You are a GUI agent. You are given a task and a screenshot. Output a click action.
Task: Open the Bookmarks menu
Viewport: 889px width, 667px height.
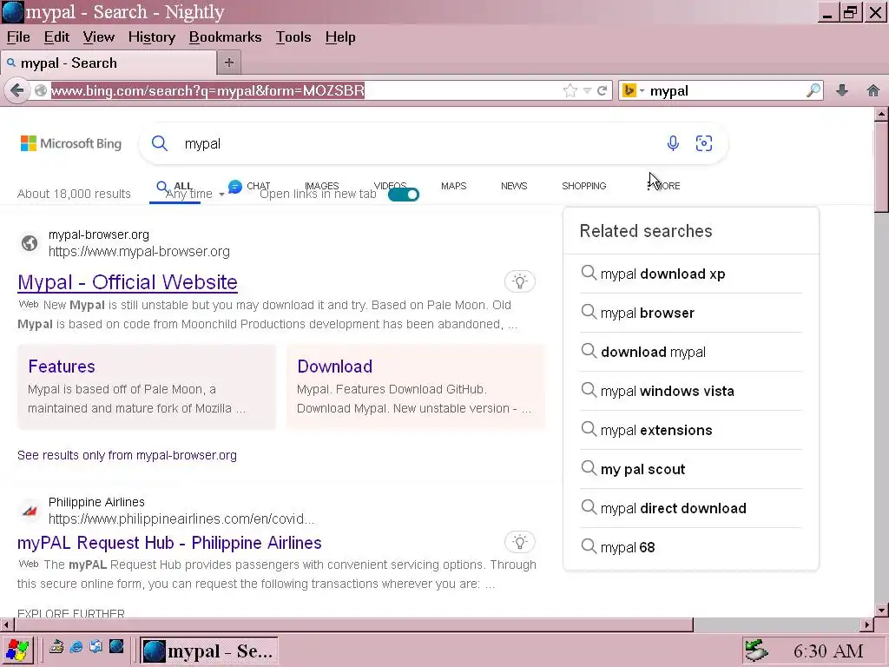click(x=225, y=36)
